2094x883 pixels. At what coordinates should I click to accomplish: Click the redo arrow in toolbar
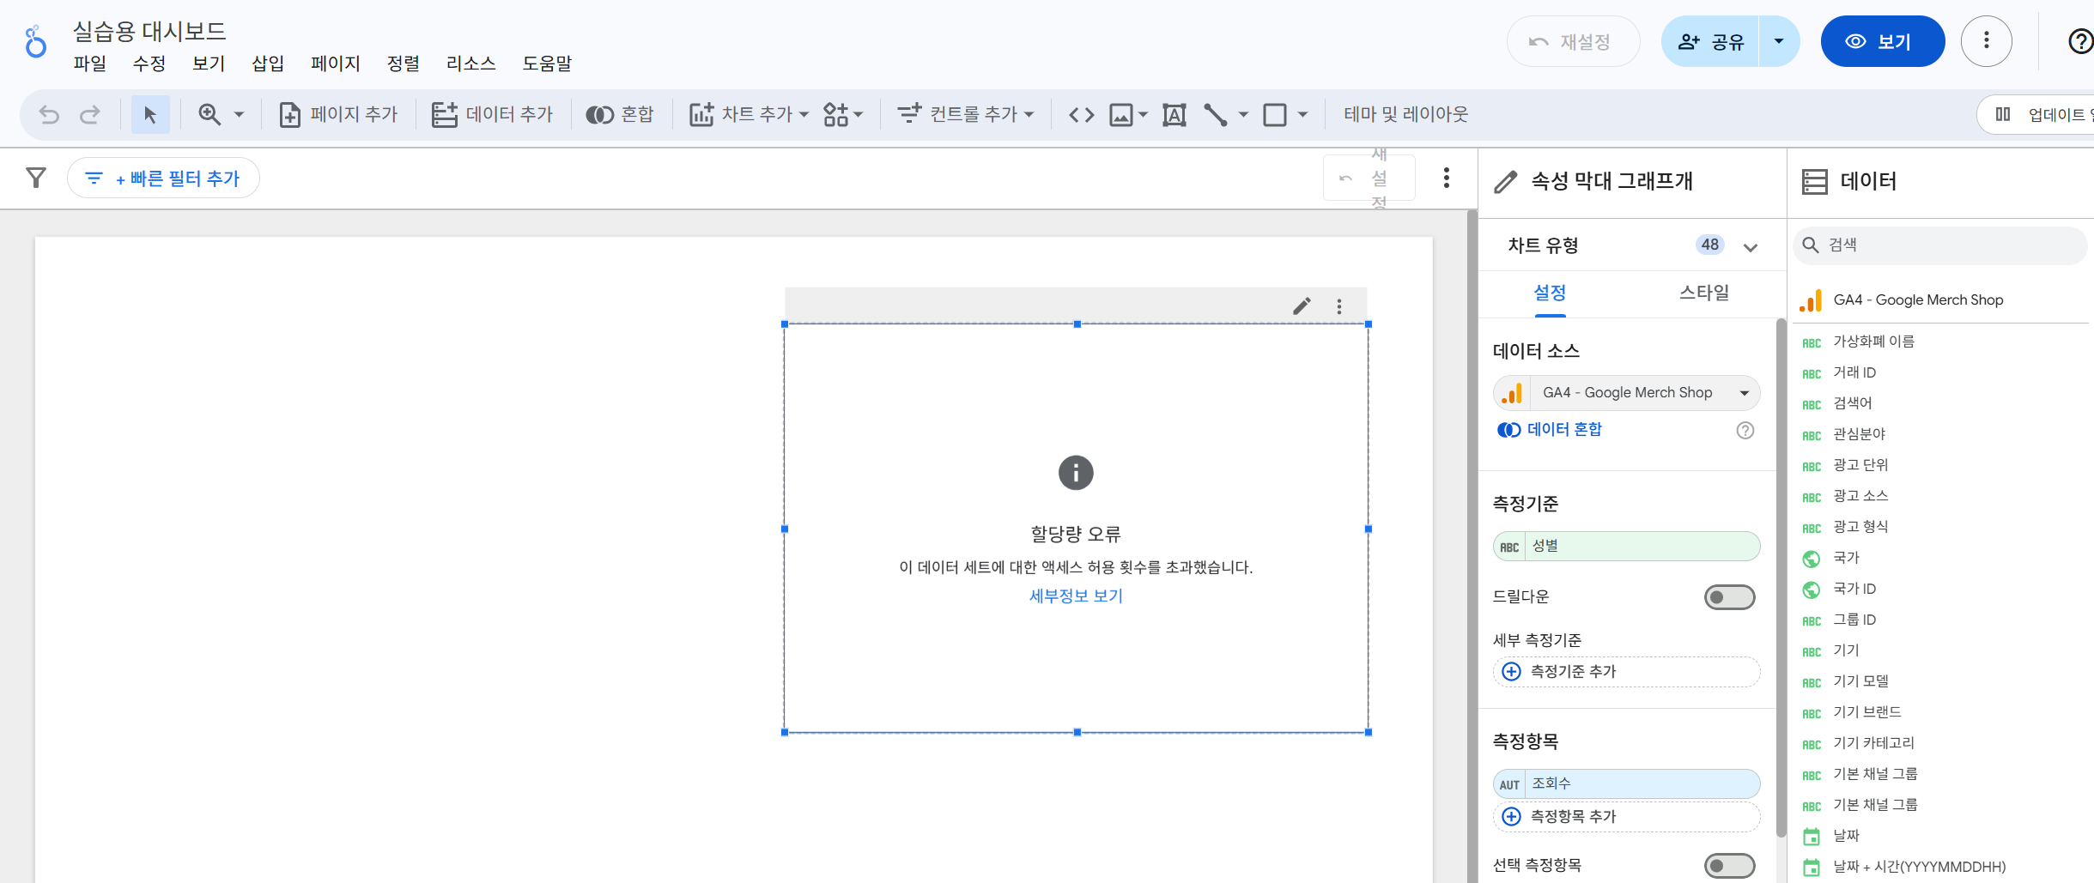pos(90,114)
